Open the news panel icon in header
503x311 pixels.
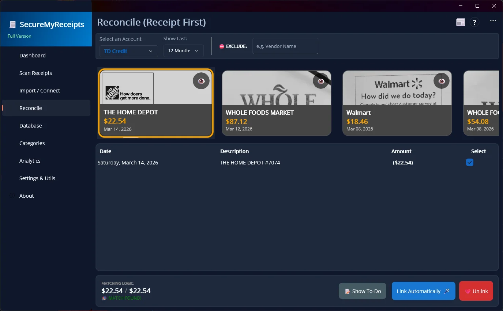[460, 22]
